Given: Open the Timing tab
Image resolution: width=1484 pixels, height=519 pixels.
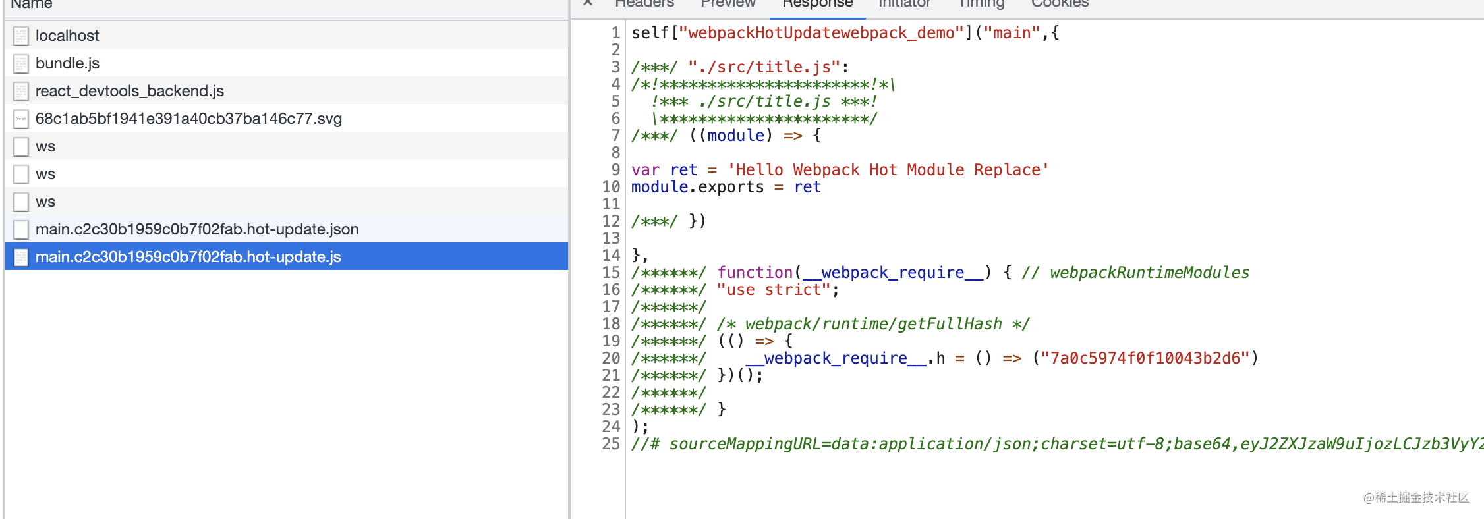Looking at the screenshot, I should (981, 3).
